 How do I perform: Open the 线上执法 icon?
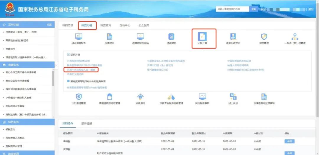tap(233, 97)
